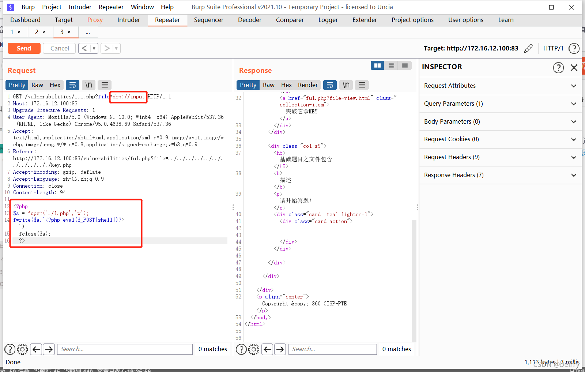Focus the response search field
Viewport: 585px width, 372px height.
coord(333,349)
